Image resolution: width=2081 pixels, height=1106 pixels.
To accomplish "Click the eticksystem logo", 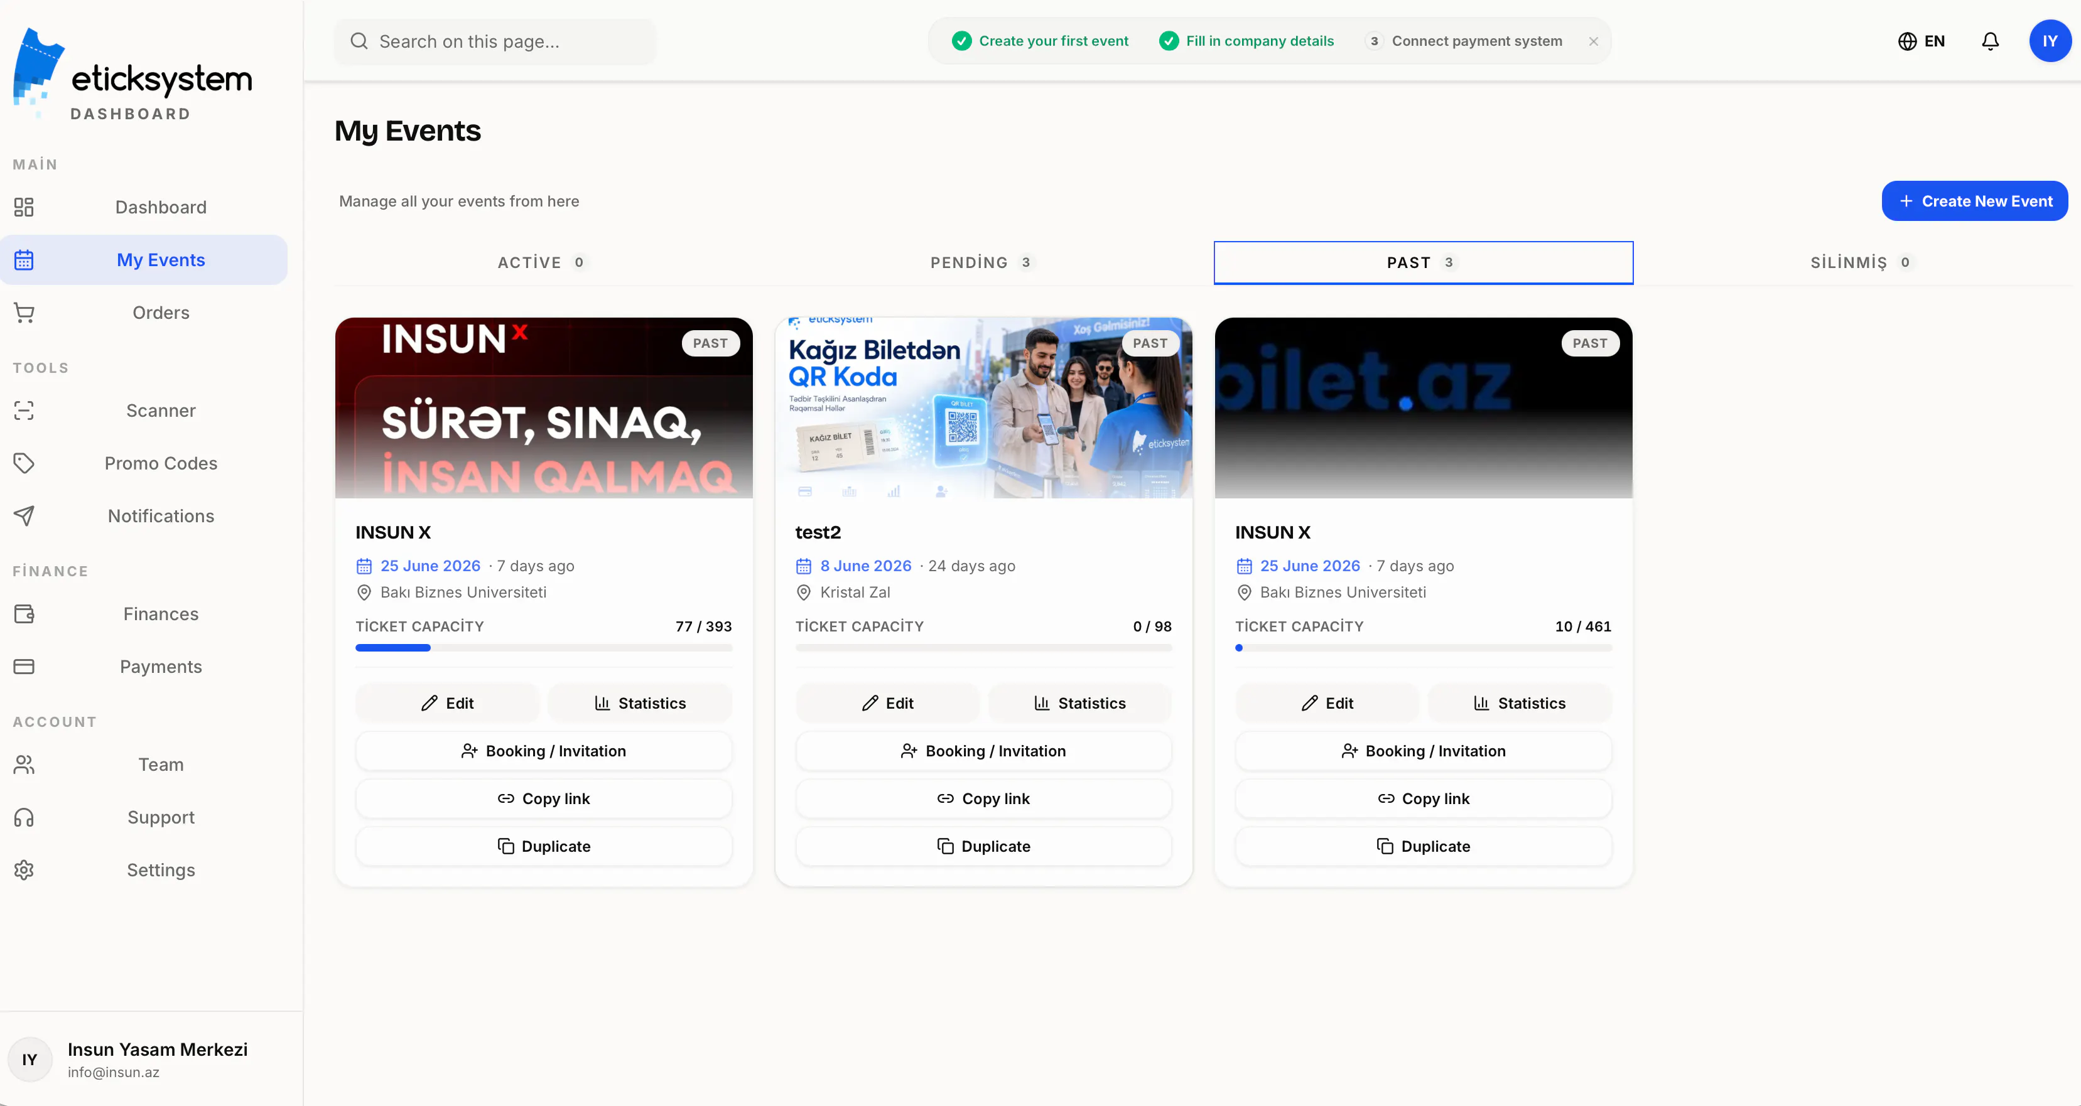I will tap(132, 75).
